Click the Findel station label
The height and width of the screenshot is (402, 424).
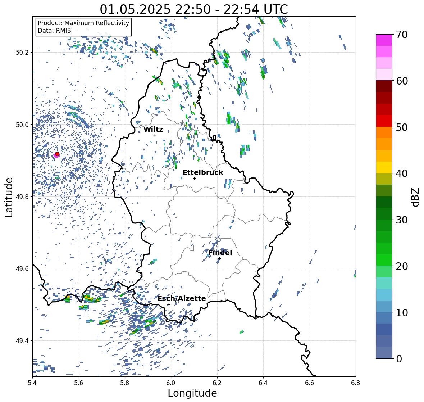(x=220, y=253)
